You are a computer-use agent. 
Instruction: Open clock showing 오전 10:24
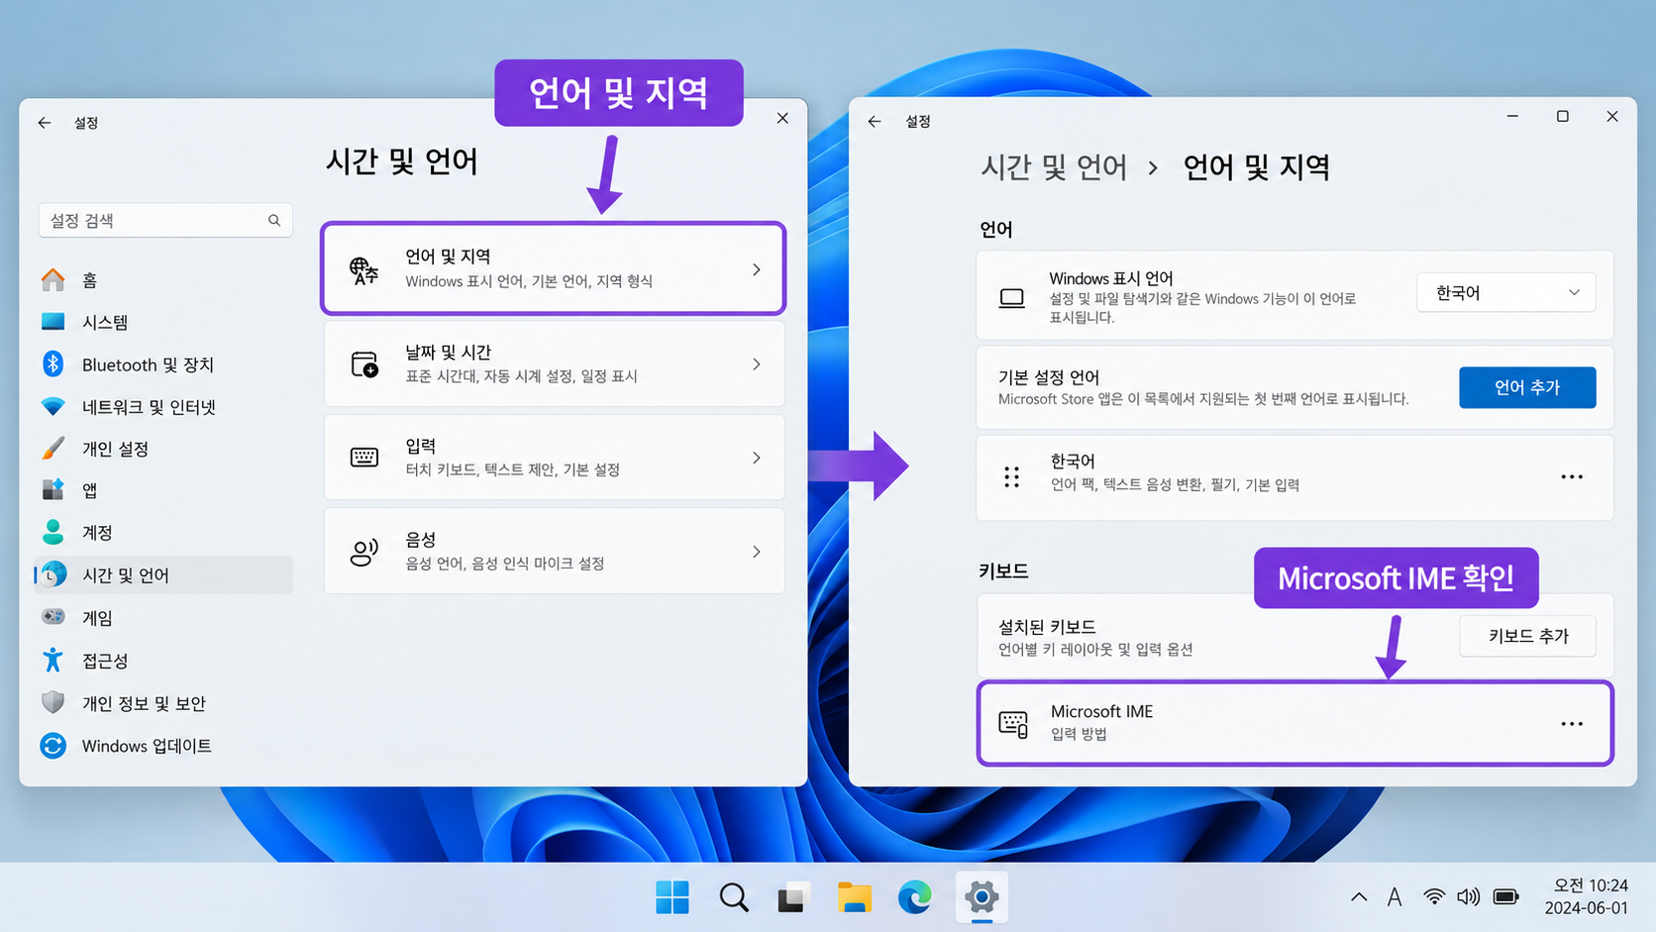coord(1587,896)
